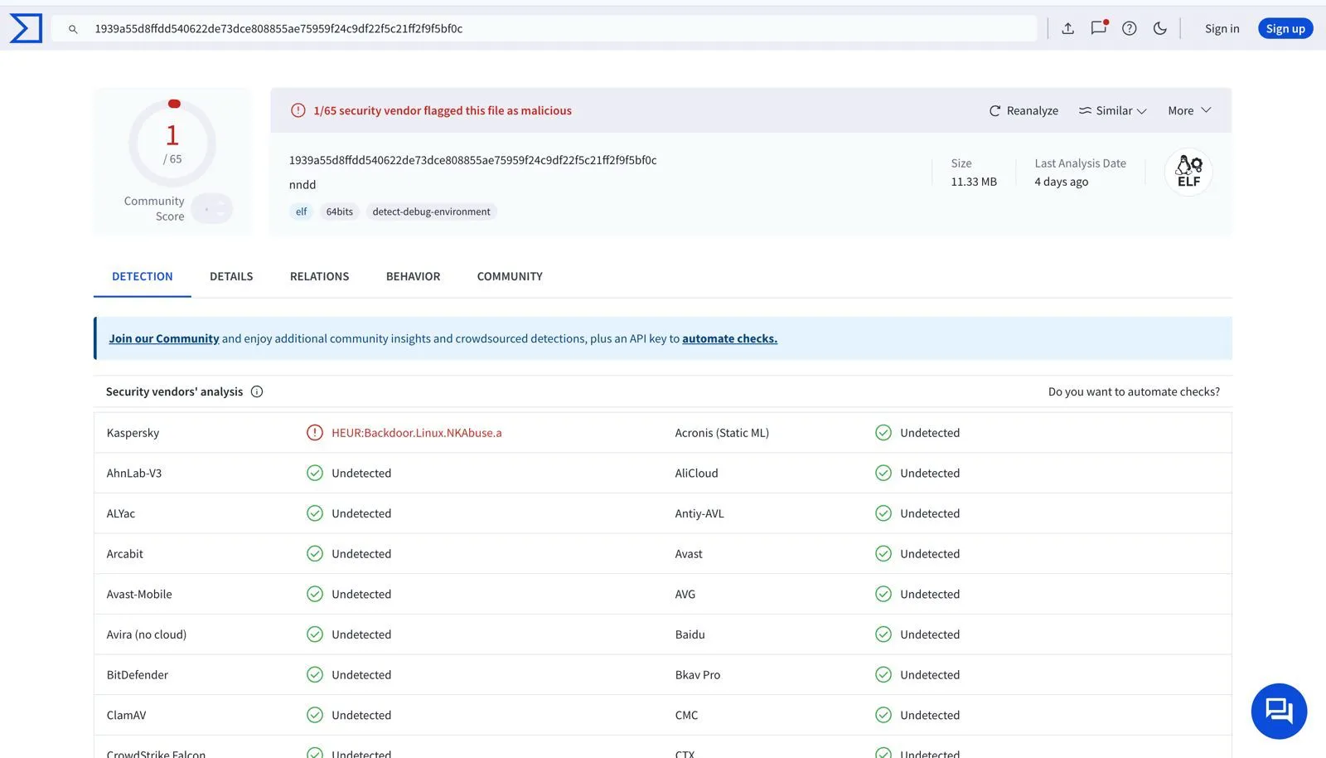Open the live chat bubble icon

pyautogui.click(x=1279, y=711)
